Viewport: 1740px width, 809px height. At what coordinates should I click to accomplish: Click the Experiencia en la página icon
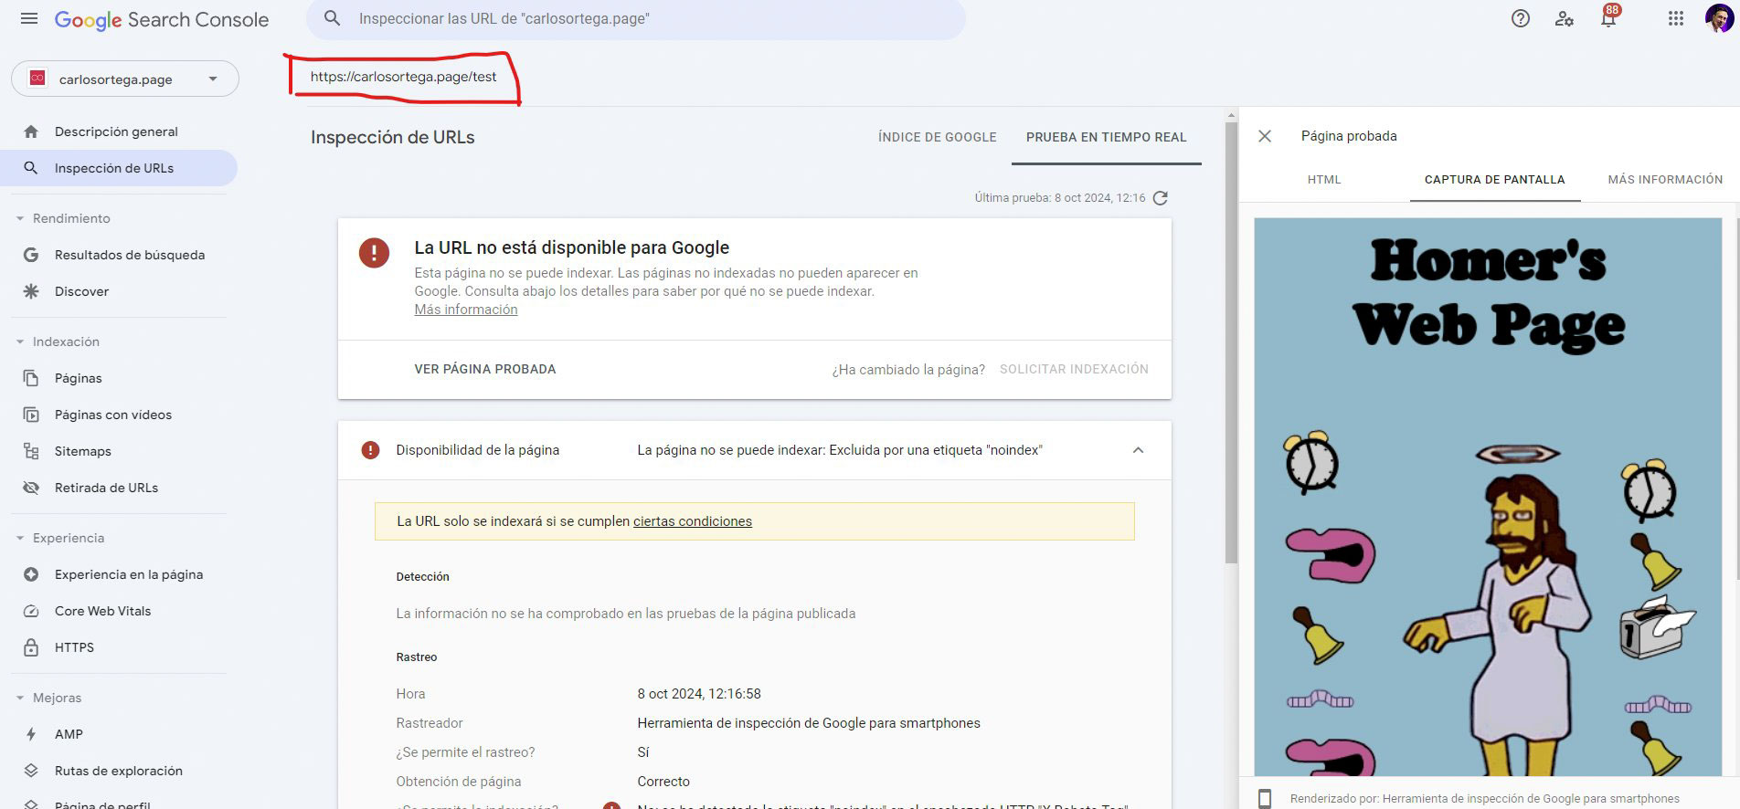pos(31,574)
